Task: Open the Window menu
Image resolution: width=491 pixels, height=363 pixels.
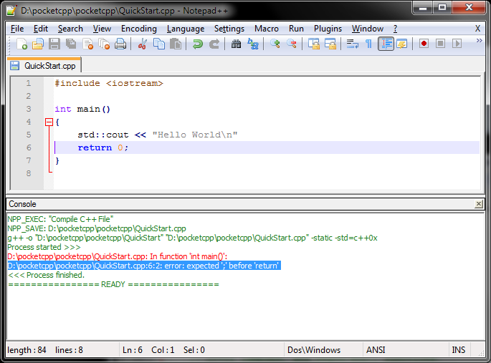Action: click(x=368, y=29)
